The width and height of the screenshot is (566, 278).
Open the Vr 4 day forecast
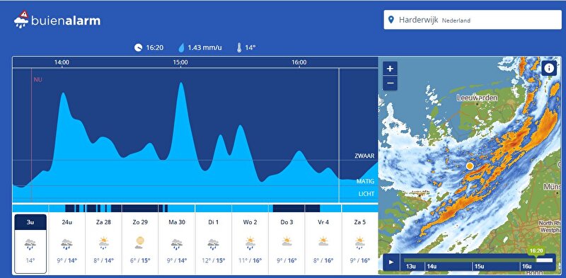point(323,244)
